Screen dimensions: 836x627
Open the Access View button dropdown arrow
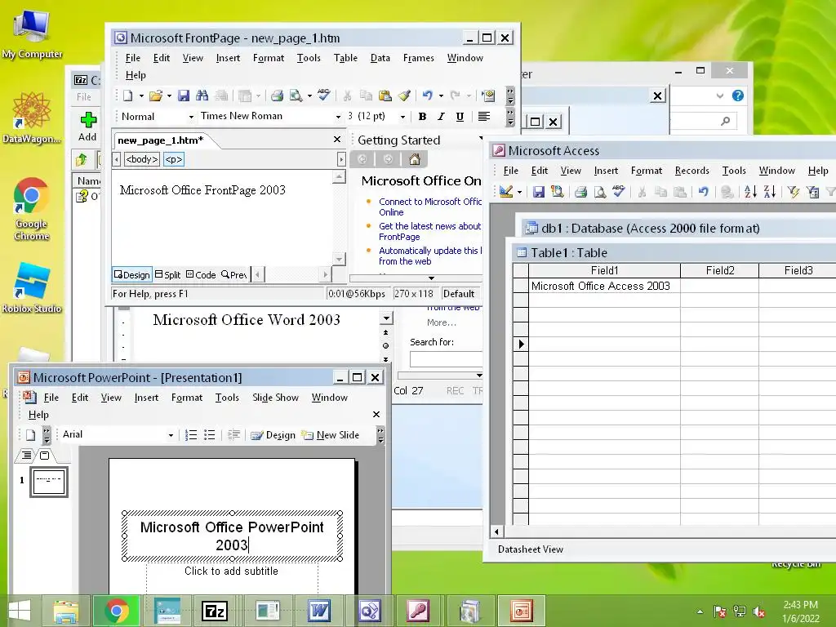[519, 192]
